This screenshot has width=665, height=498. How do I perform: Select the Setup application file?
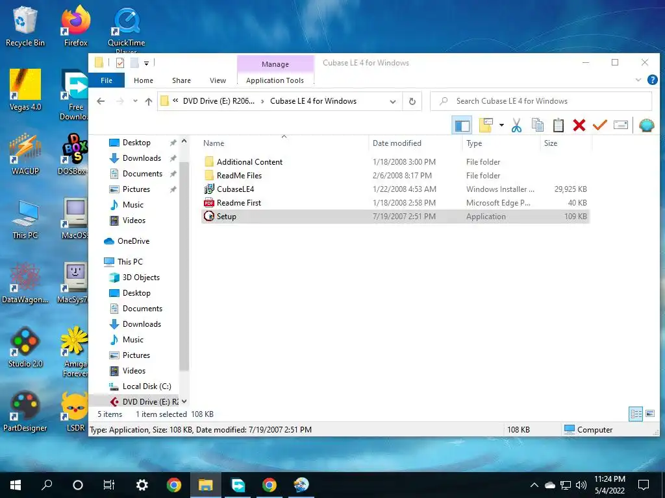tap(395, 217)
